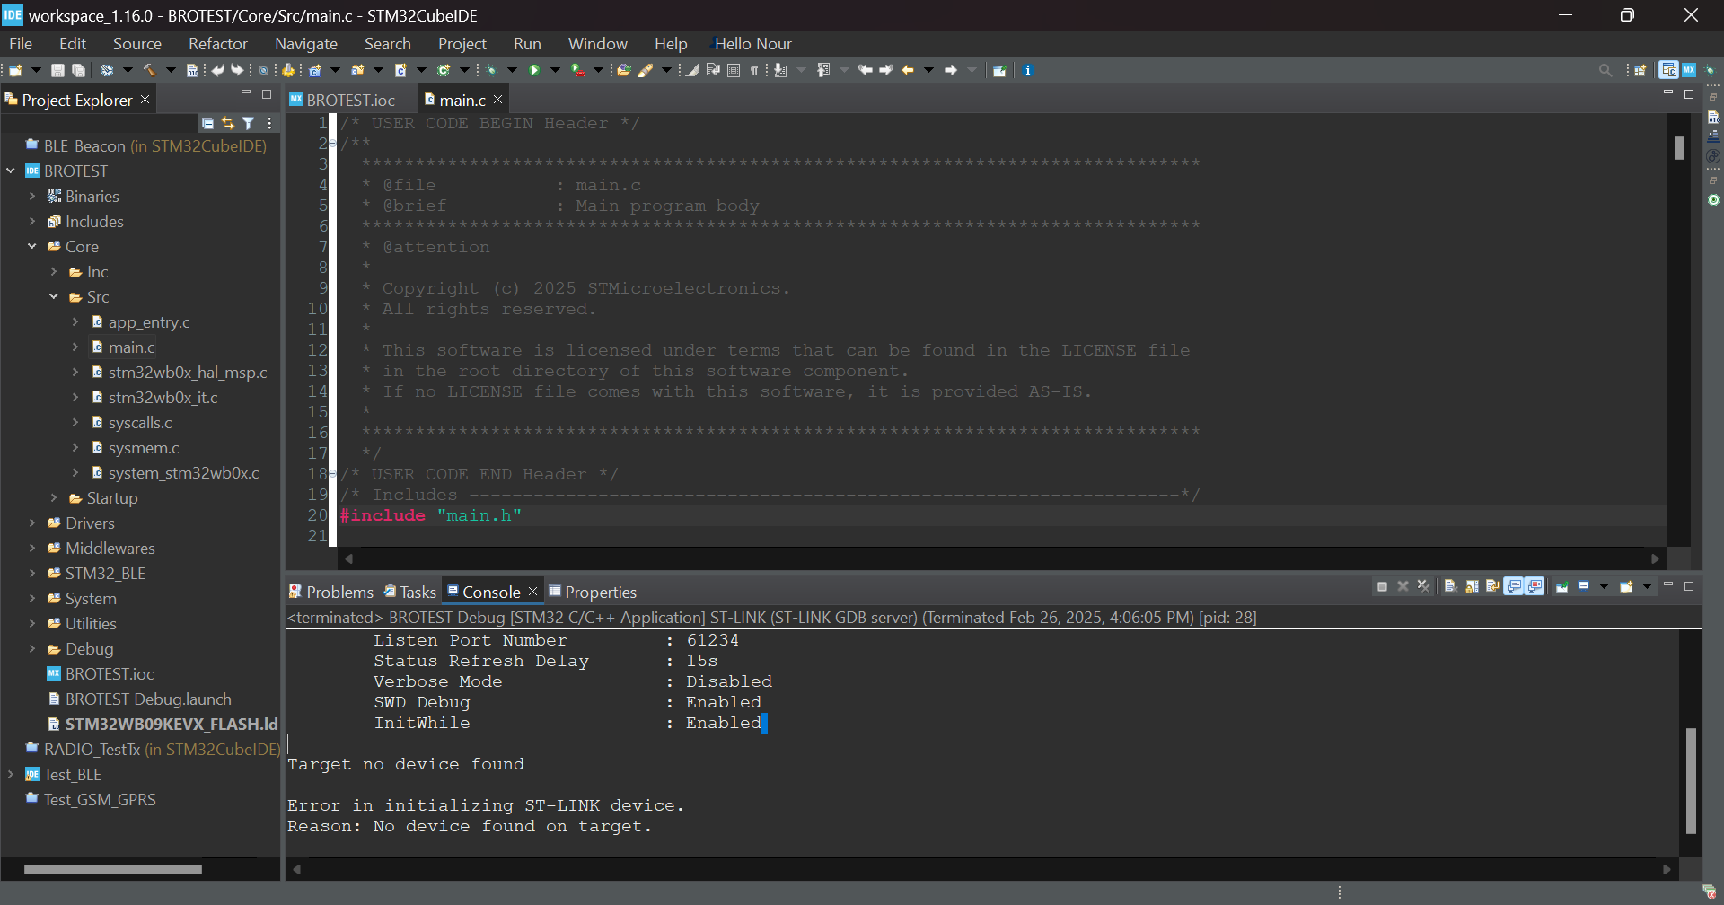This screenshot has width=1724, height=905.
Task: Open Device Configuration Tool information icon
Action: pos(1029,70)
